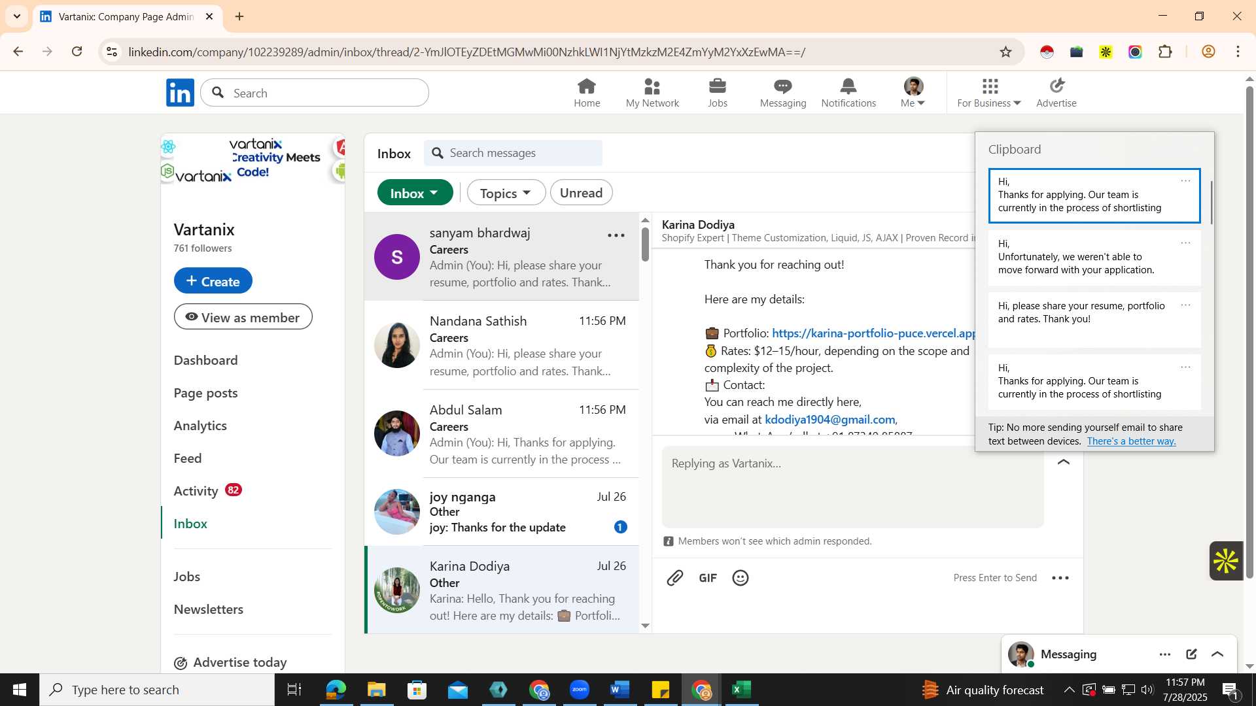
Task: Open Page posts in sidebar
Action: pyautogui.click(x=205, y=393)
